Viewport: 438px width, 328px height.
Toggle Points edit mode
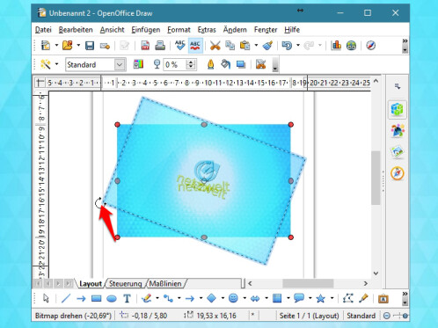348,299
